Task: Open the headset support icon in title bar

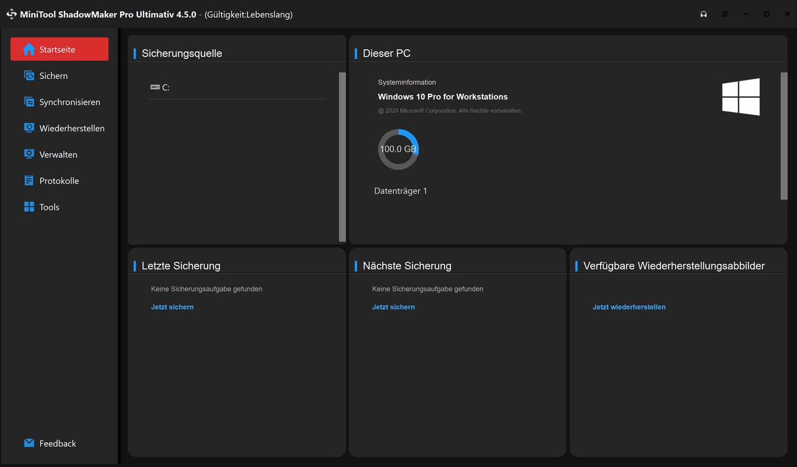Action: coord(704,14)
